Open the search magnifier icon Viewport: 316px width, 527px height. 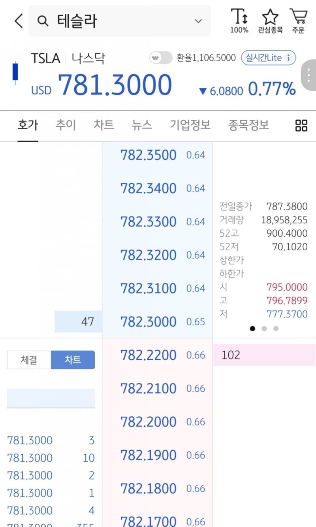[x=43, y=21]
